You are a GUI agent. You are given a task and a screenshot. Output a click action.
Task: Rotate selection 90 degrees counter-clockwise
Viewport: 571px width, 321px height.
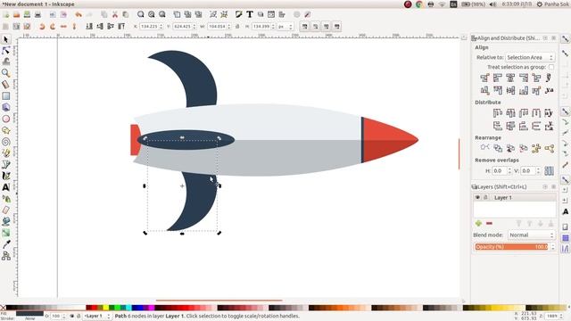coord(42,27)
